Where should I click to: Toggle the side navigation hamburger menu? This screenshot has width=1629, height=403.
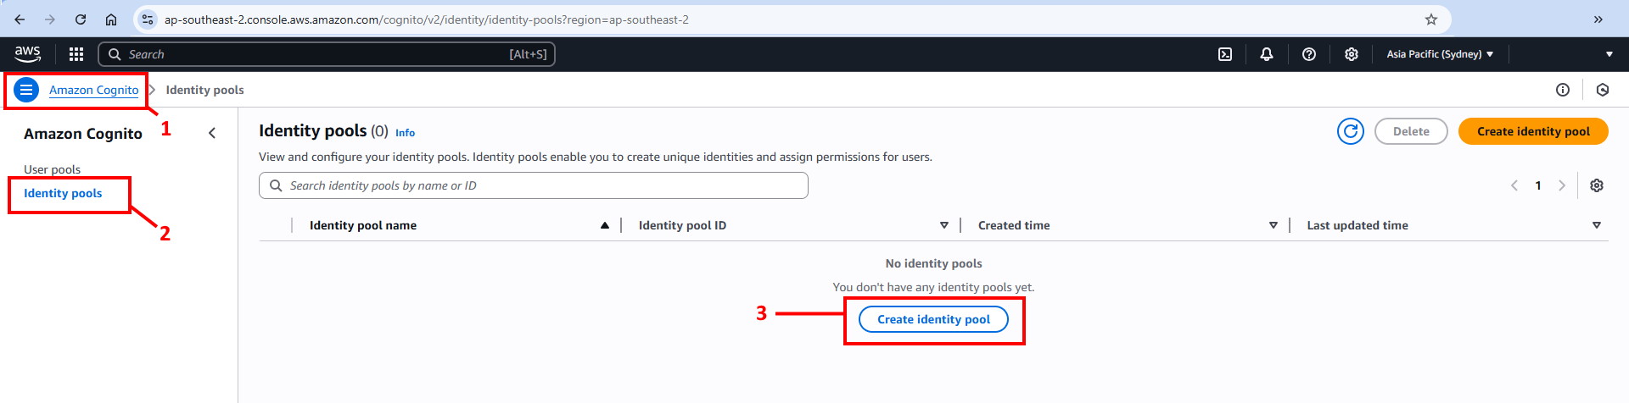click(x=26, y=90)
